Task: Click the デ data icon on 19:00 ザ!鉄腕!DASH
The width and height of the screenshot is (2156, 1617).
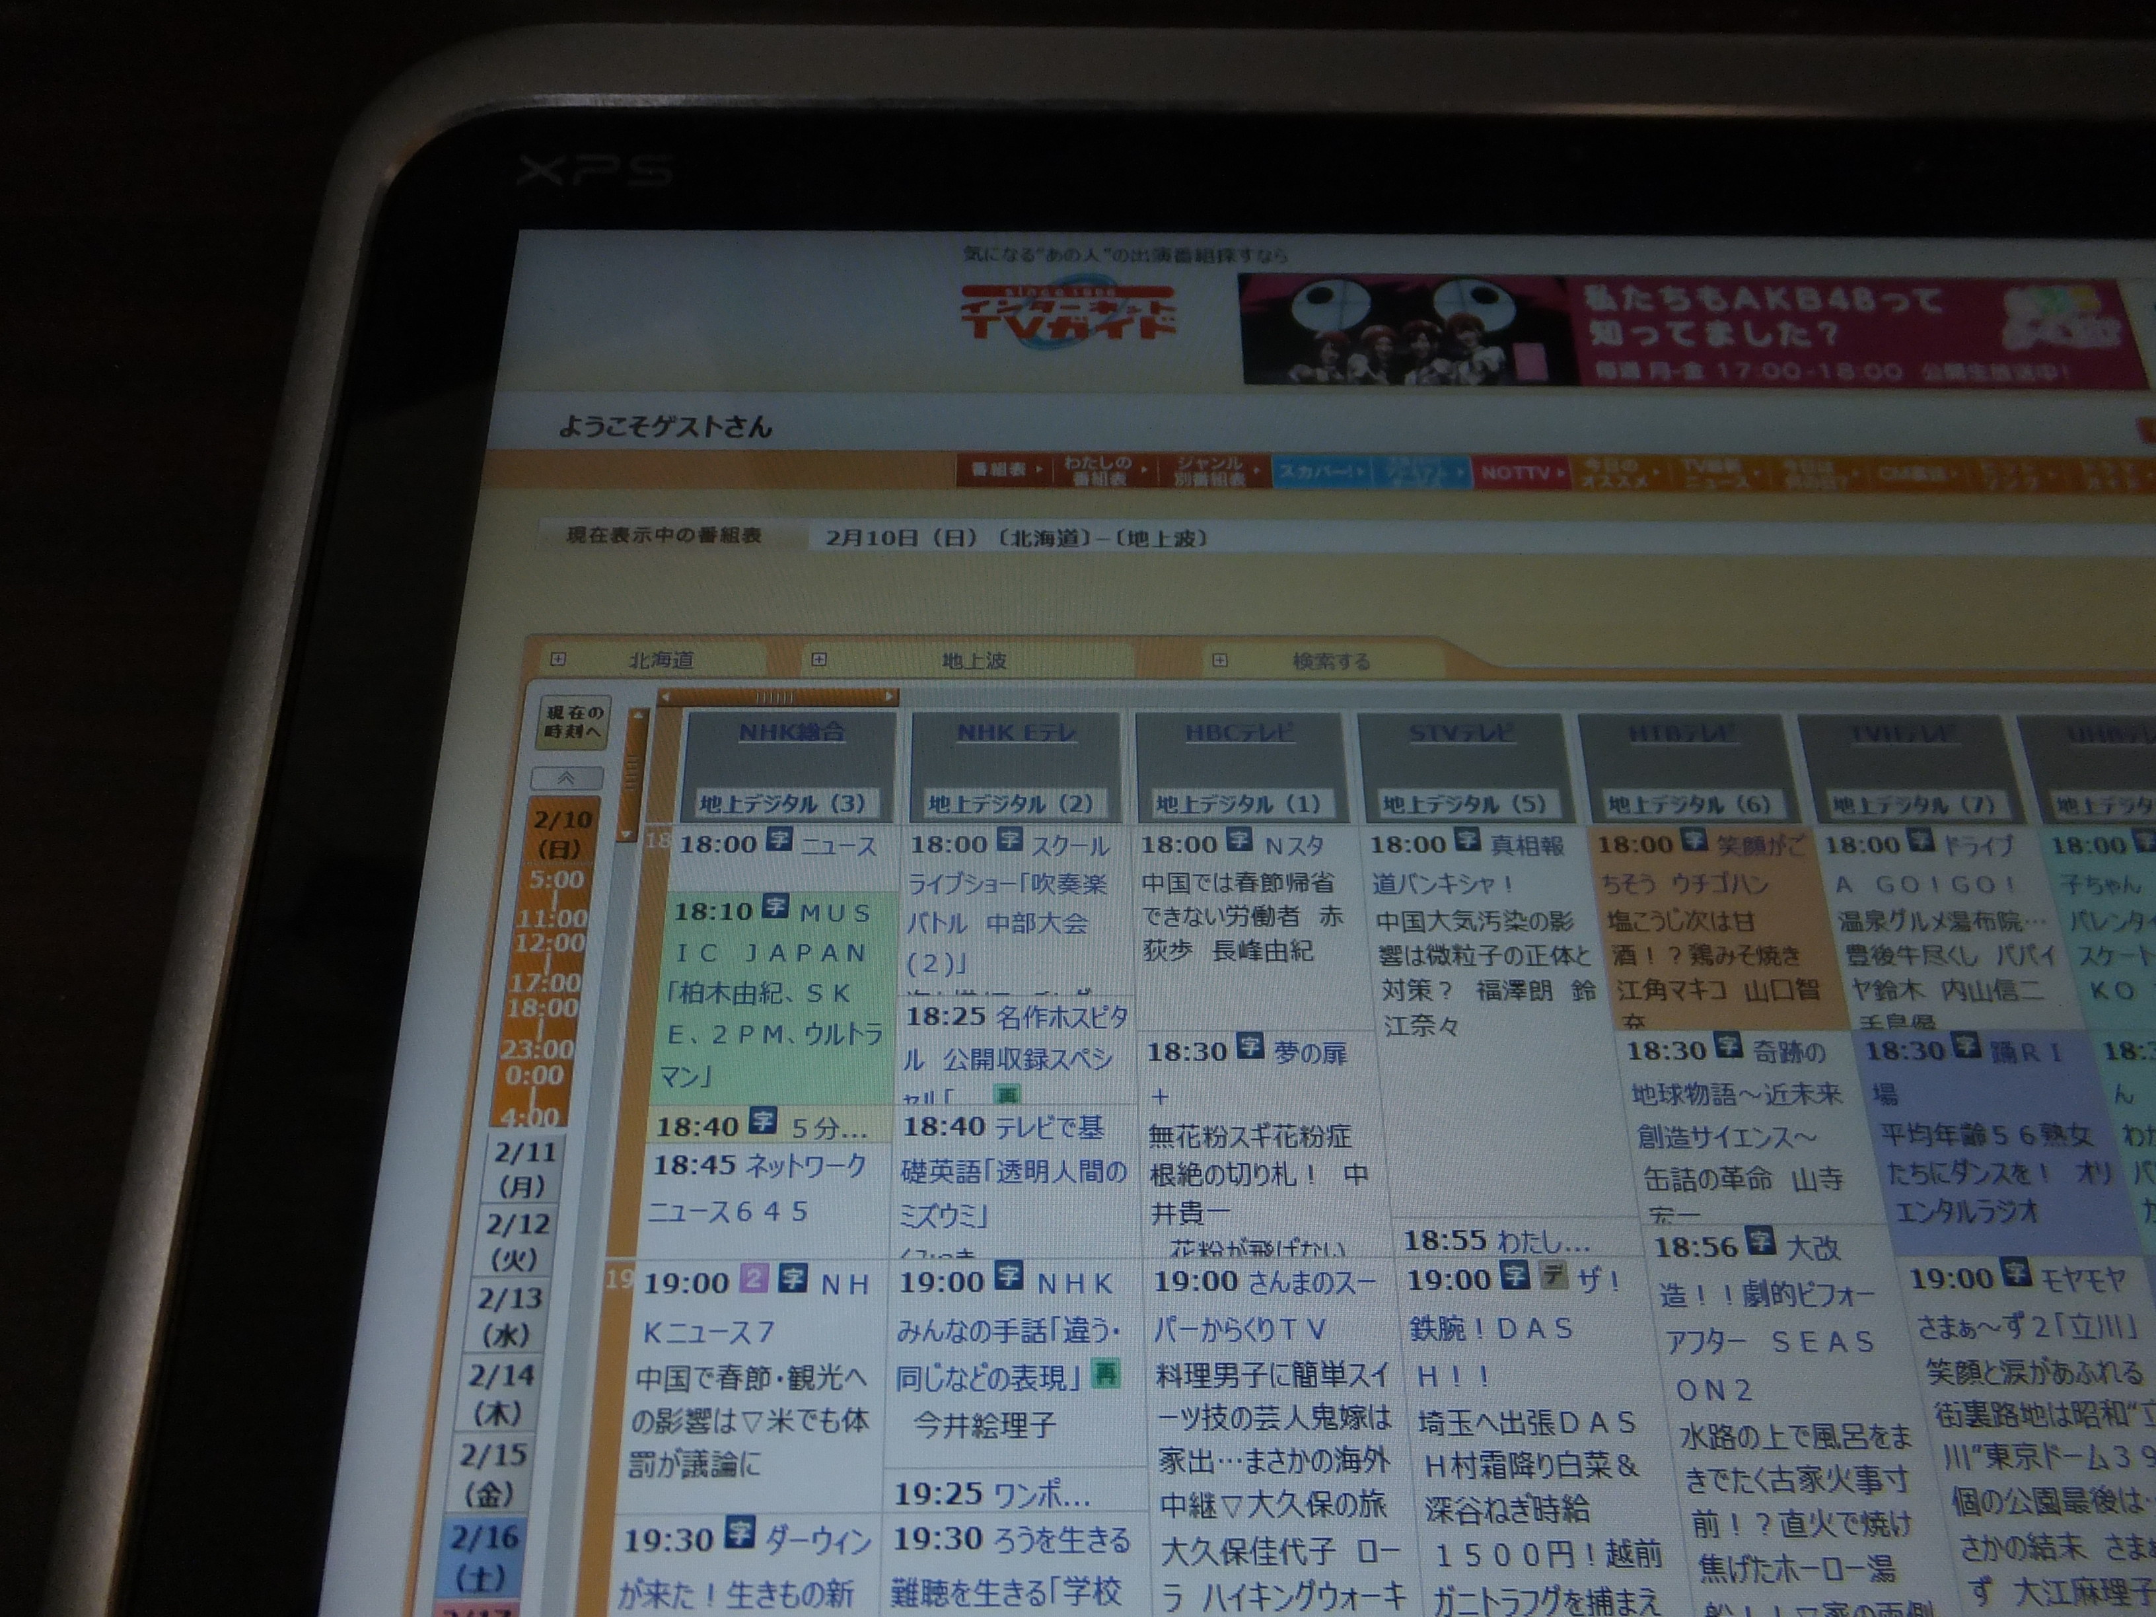Action: [x=1554, y=1274]
